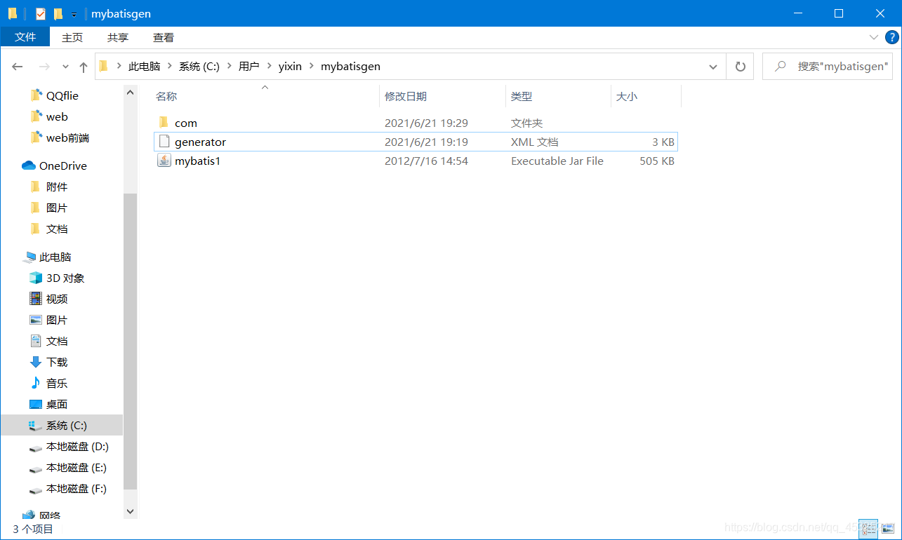
Task: Navigate to 系统 (C:) breadcrumb
Action: coord(199,67)
